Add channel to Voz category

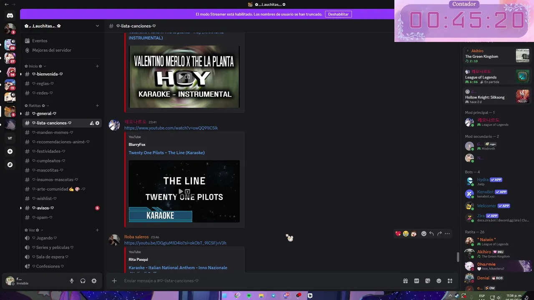tap(97, 230)
